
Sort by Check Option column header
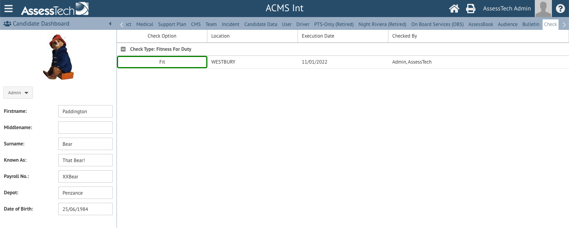click(162, 36)
